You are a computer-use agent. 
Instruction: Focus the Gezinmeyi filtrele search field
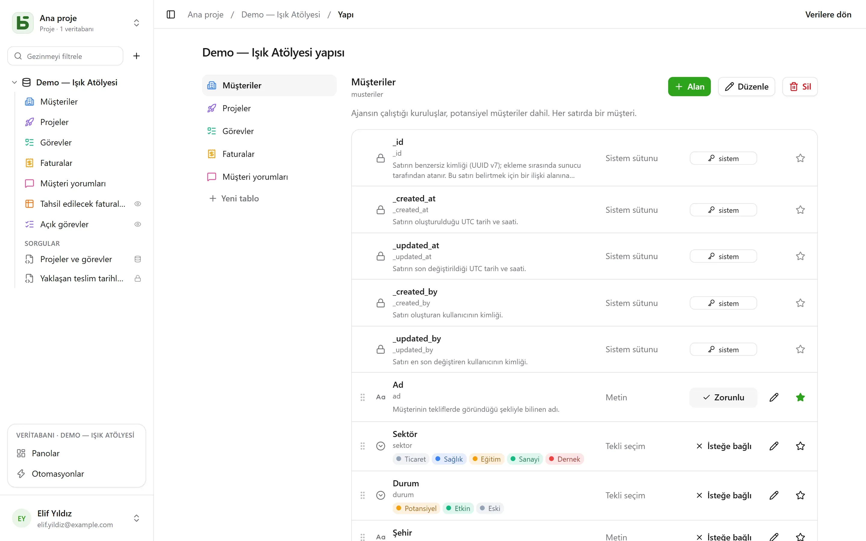65,56
